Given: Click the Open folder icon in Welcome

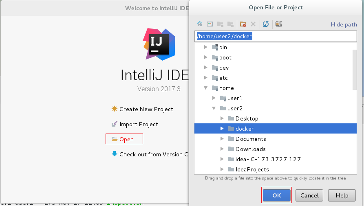Looking at the screenshot, I should [x=115, y=139].
